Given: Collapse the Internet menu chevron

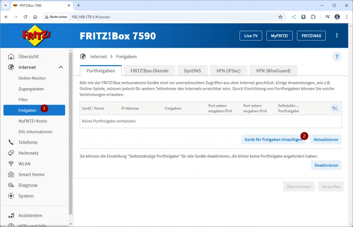Looking at the screenshot, I should [x=61, y=68].
